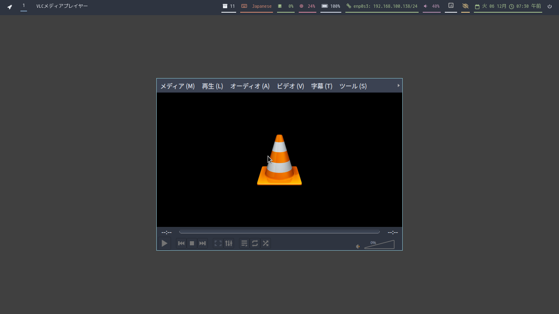Screen dimensions: 559x314
Task: Open the ビデオ (V) menu
Action: click(290, 86)
